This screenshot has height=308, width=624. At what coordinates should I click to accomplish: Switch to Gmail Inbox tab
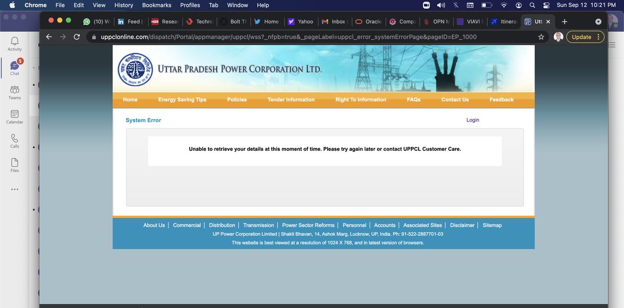click(x=334, y=22)
